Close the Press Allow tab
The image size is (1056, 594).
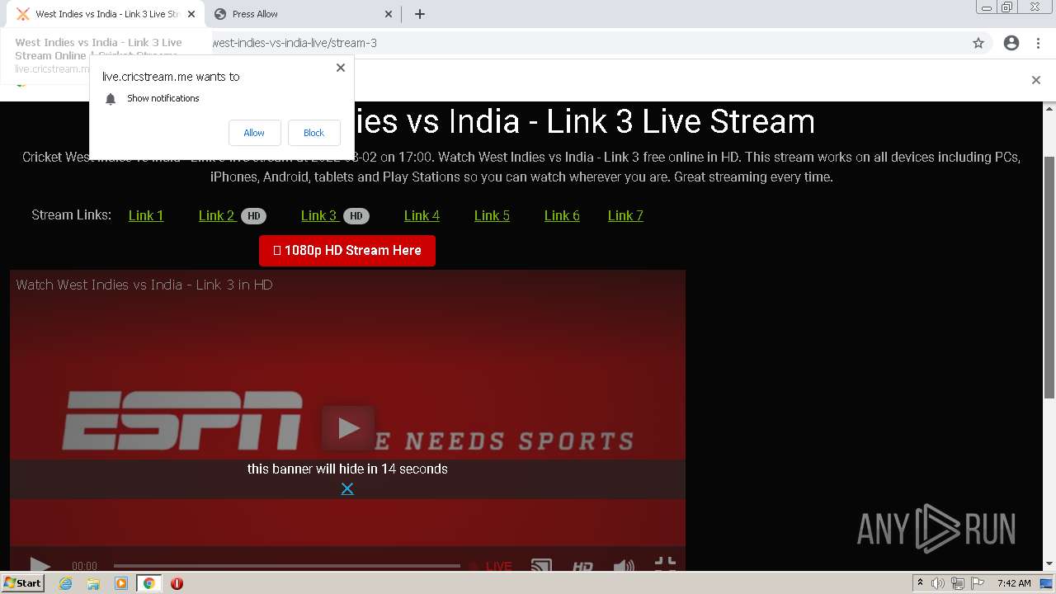(x=389, y=14)
